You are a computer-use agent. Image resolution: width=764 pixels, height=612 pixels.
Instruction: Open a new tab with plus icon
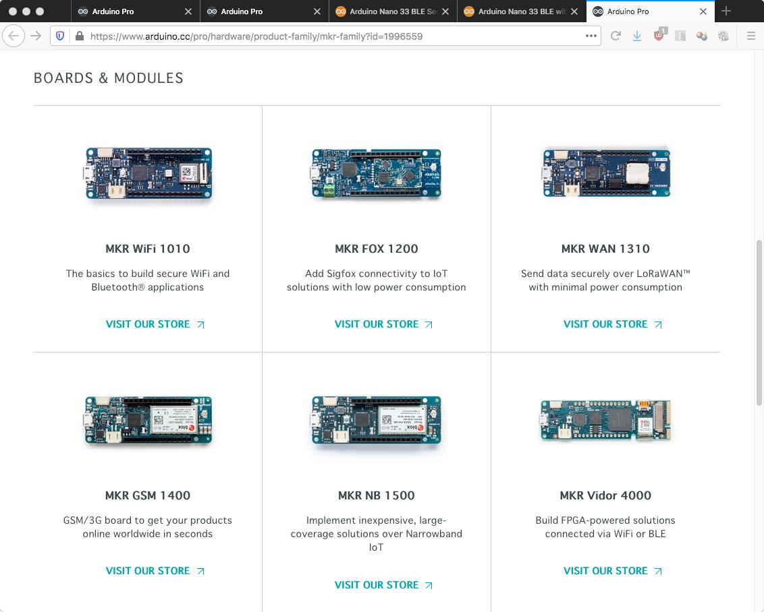tap(726, 11)
